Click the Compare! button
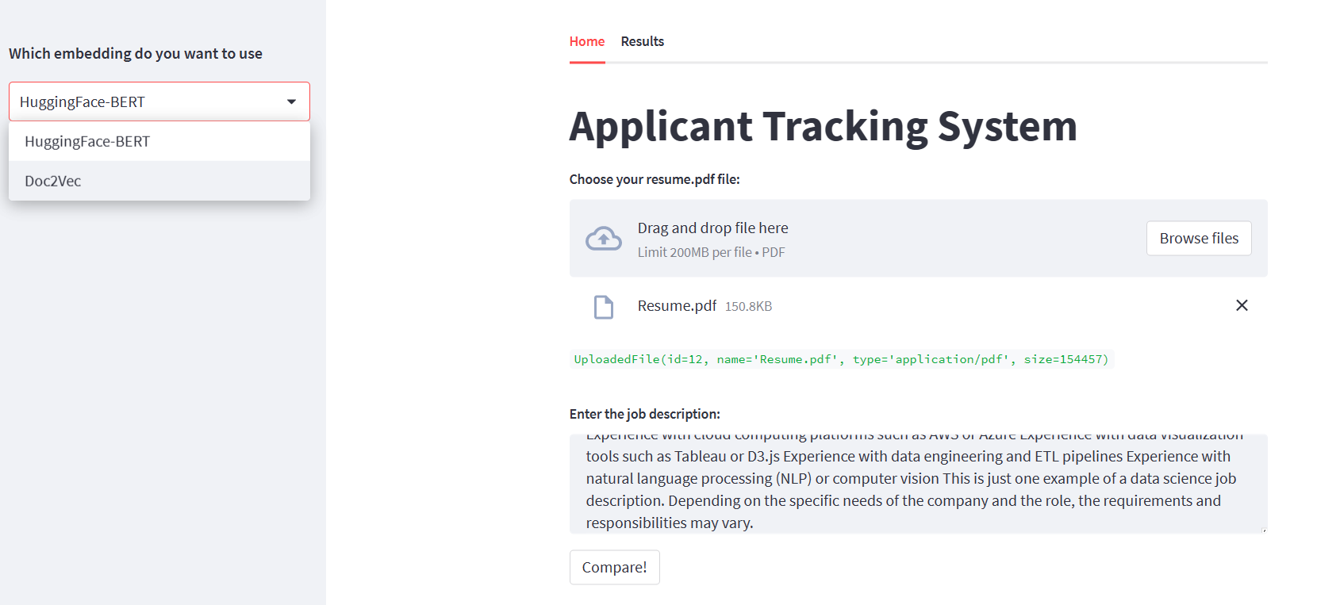The height and width of the screenshot is (605, 1317). coord(614,567)
